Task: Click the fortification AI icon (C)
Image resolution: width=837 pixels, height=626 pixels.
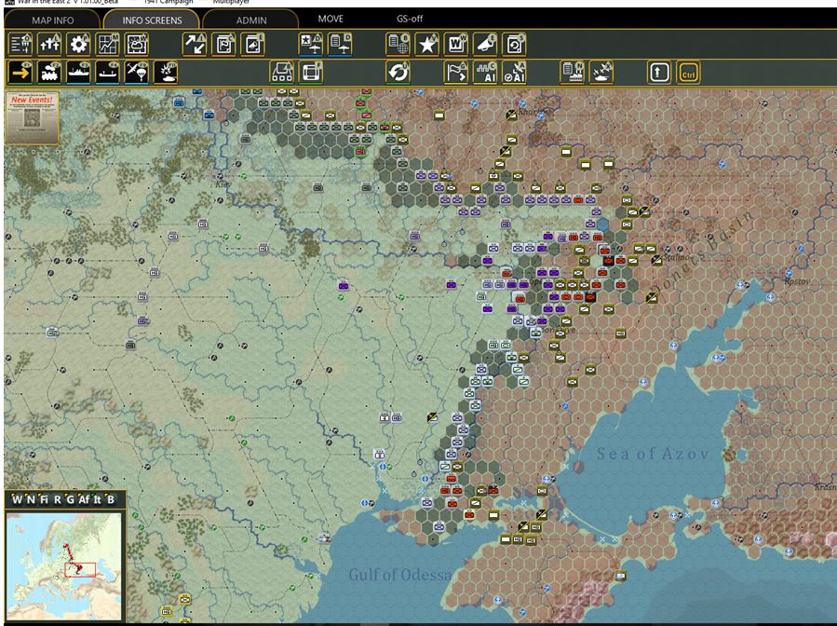Action: pos(485,72)
